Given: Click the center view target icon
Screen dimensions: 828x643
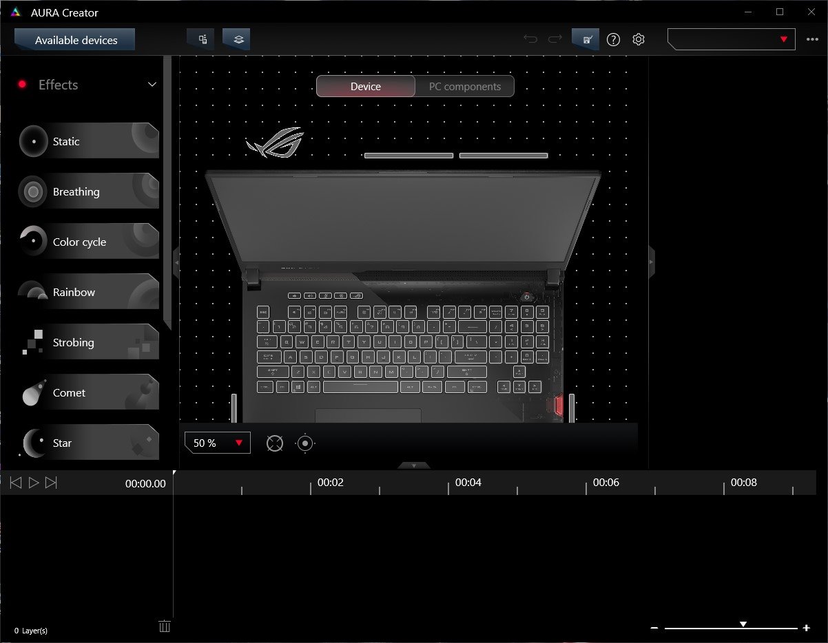Looking at the screenshot, I should (x=305, y=443).
